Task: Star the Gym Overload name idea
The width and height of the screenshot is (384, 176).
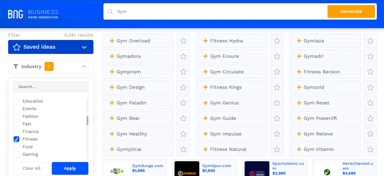Action: 183,41
